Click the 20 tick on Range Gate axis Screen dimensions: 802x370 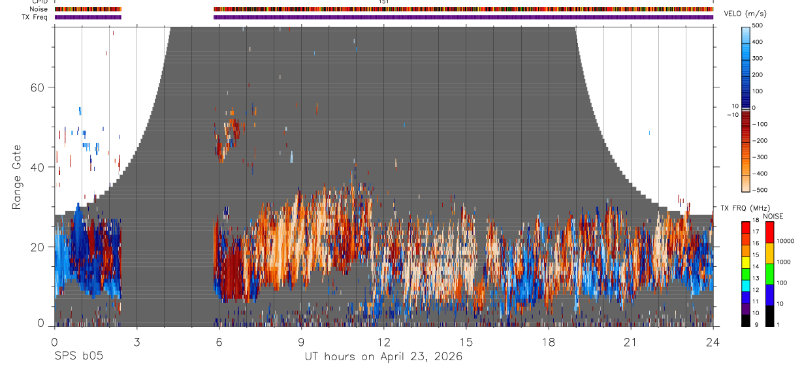point(39,247)
